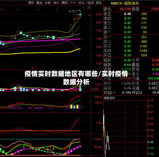Open the 统计 statistics tool
The height and width of the screenshot is (157, 159).
(56, 3)
